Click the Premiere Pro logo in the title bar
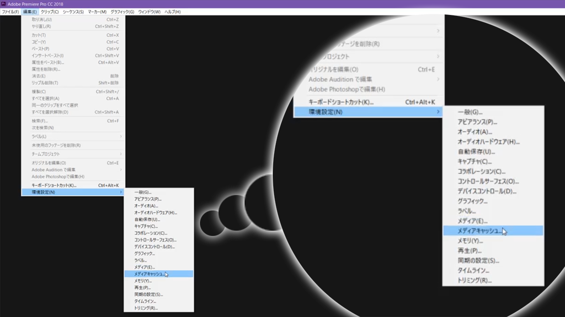This screenshot has height=317, width=565. pyautogui.click(x=3, y=4)
